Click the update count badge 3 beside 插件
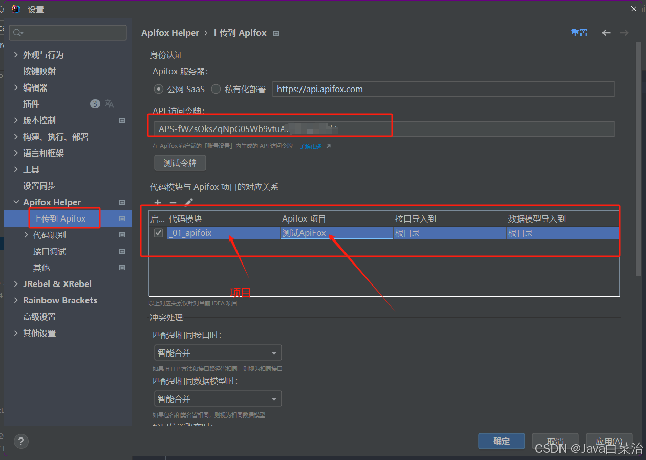The width and height of the screenshot is (646, 460). 95,104
